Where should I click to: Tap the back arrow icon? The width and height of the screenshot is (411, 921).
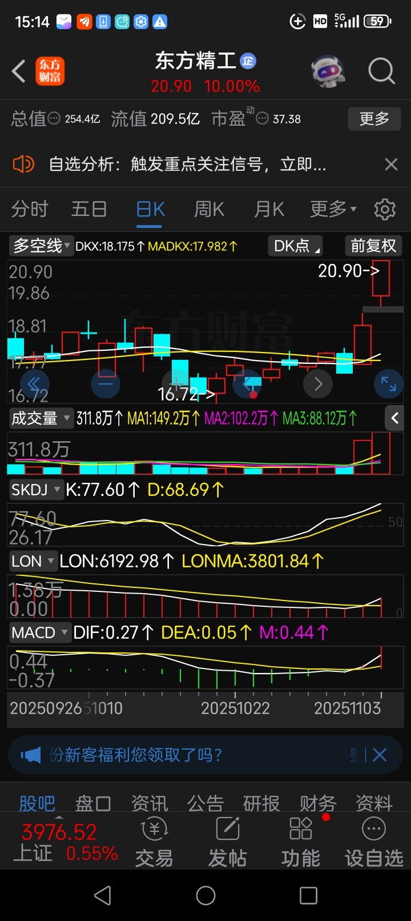click(x=19, y=72)
